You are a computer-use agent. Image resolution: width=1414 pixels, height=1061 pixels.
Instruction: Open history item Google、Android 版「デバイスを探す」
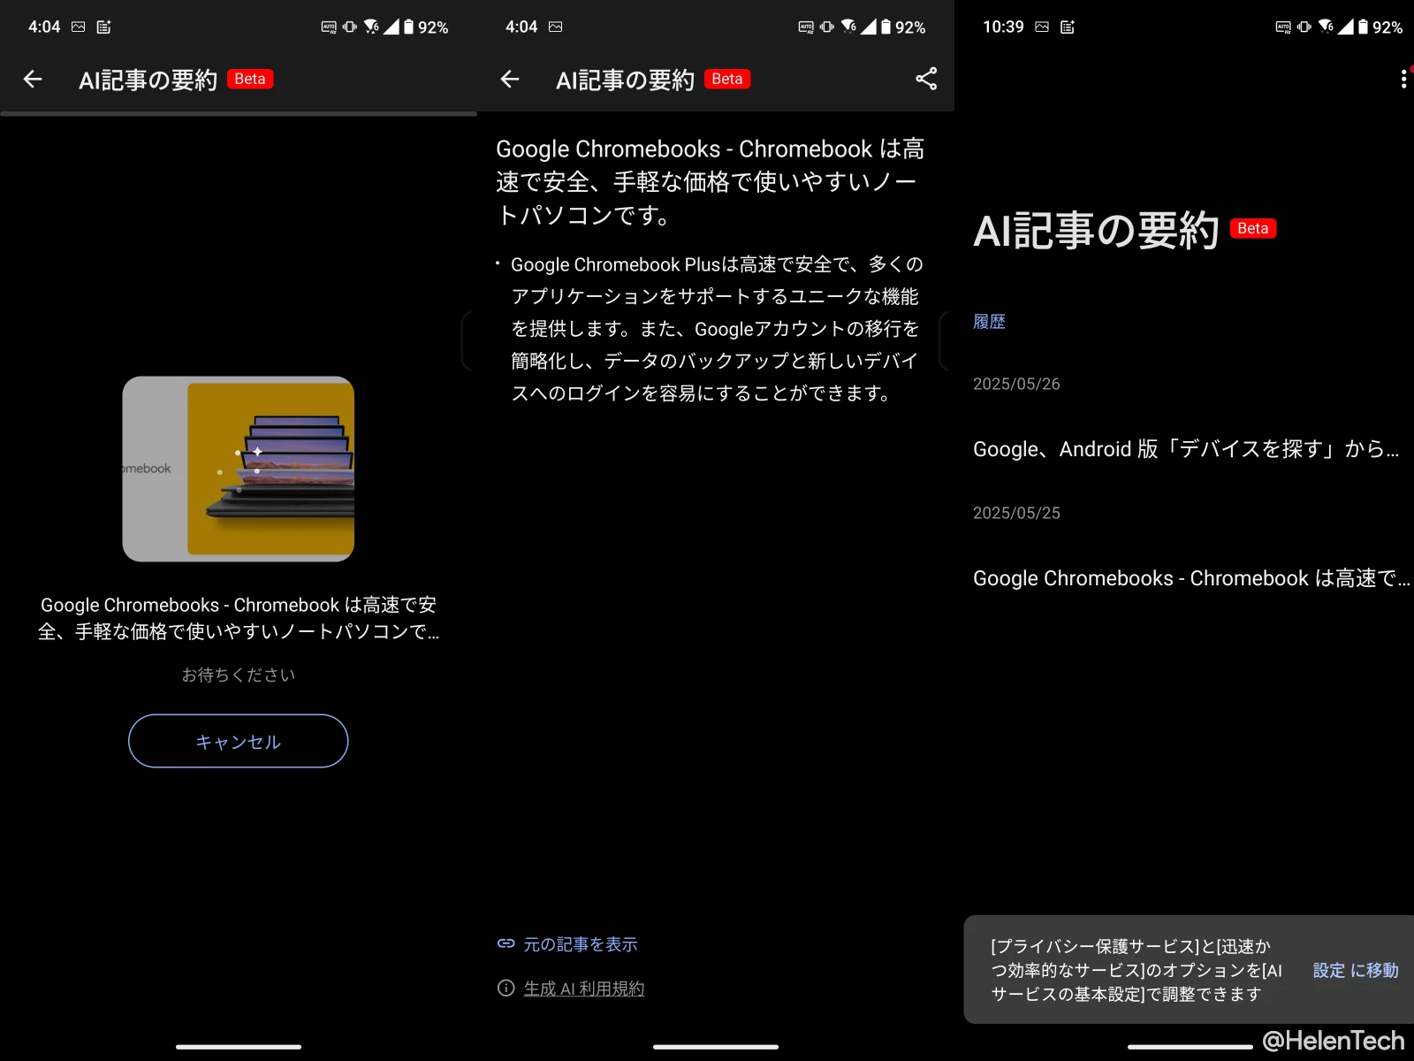pos(1186,449)
